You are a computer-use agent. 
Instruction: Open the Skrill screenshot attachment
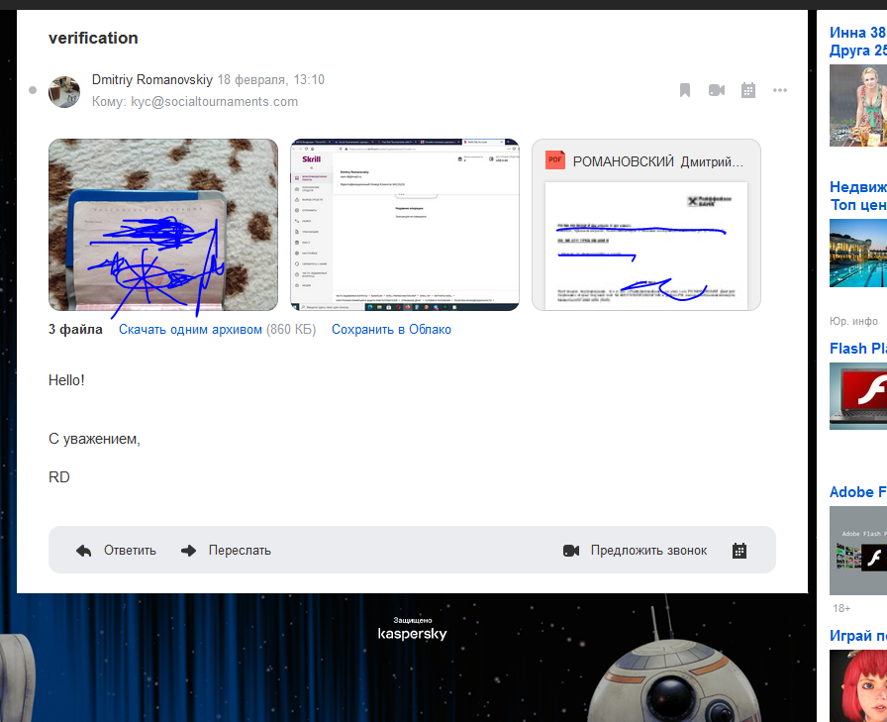click(405, 225)
